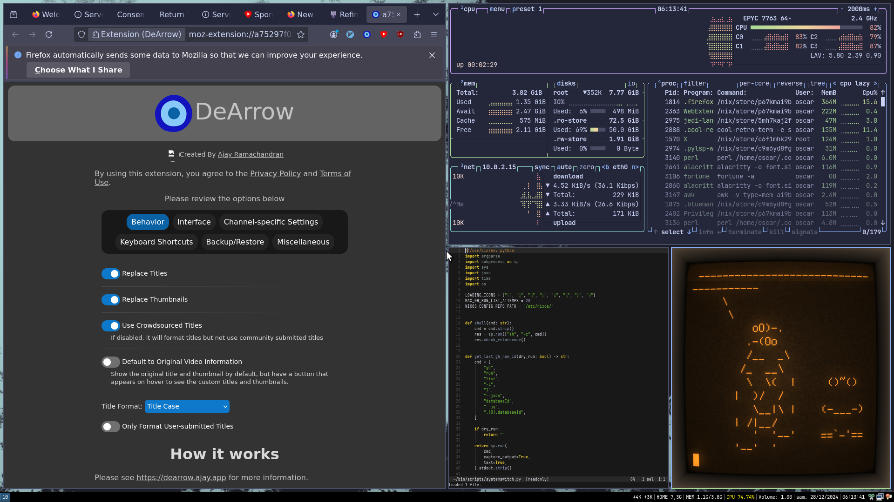Screen dimensions: 894x502
Task: Click the moz-extension URL field
Action: pos(240,34)
